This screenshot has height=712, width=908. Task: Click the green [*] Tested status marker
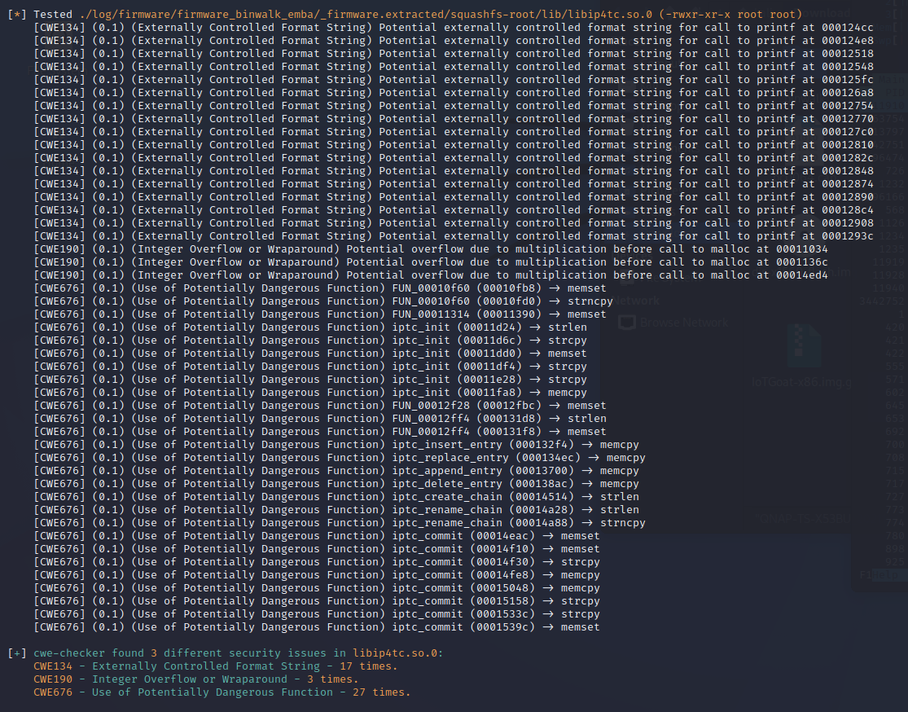coord(15,14)
